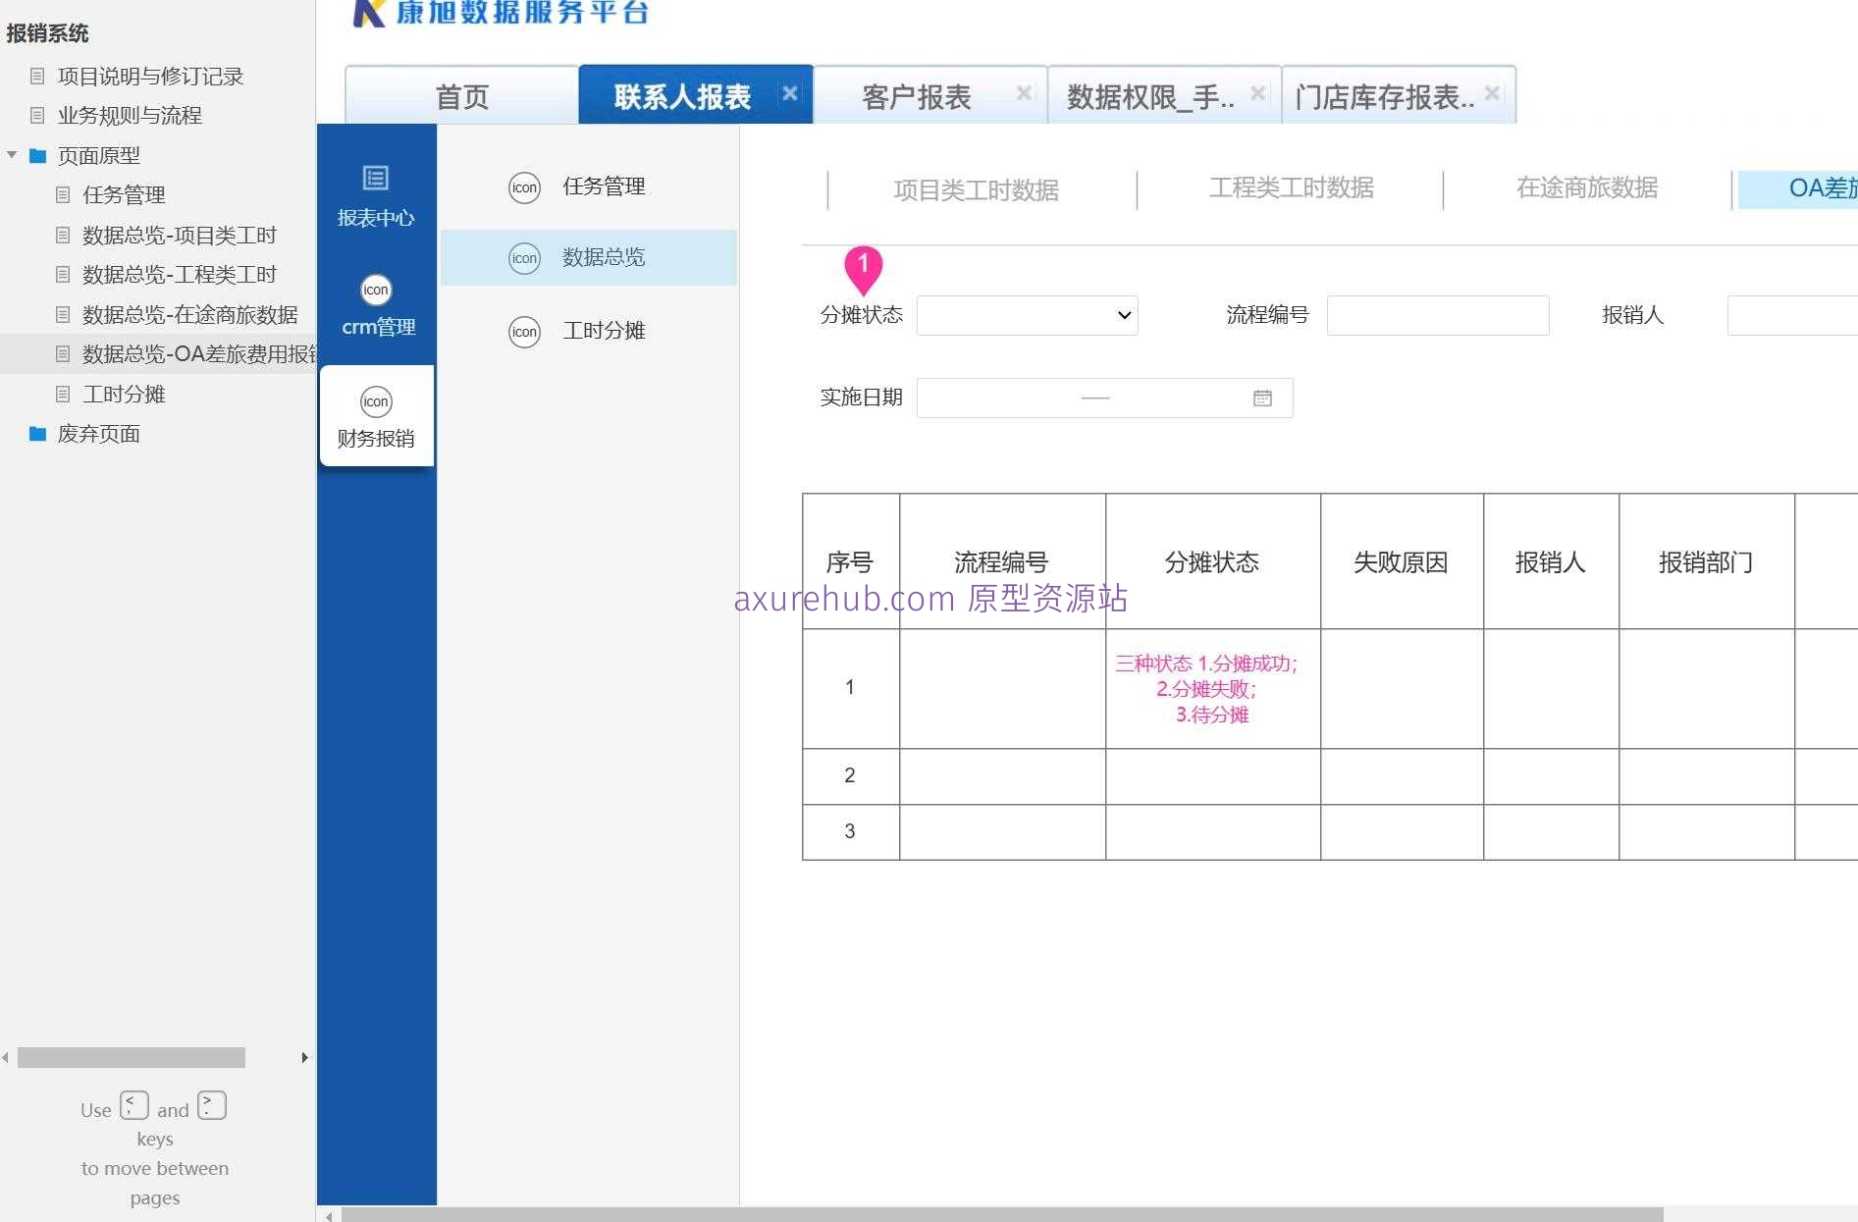The width and height of the screenshot is (1858, 1222).
Task: Open tree page 数据总览-项目类工时
Action: coord(180,235)
